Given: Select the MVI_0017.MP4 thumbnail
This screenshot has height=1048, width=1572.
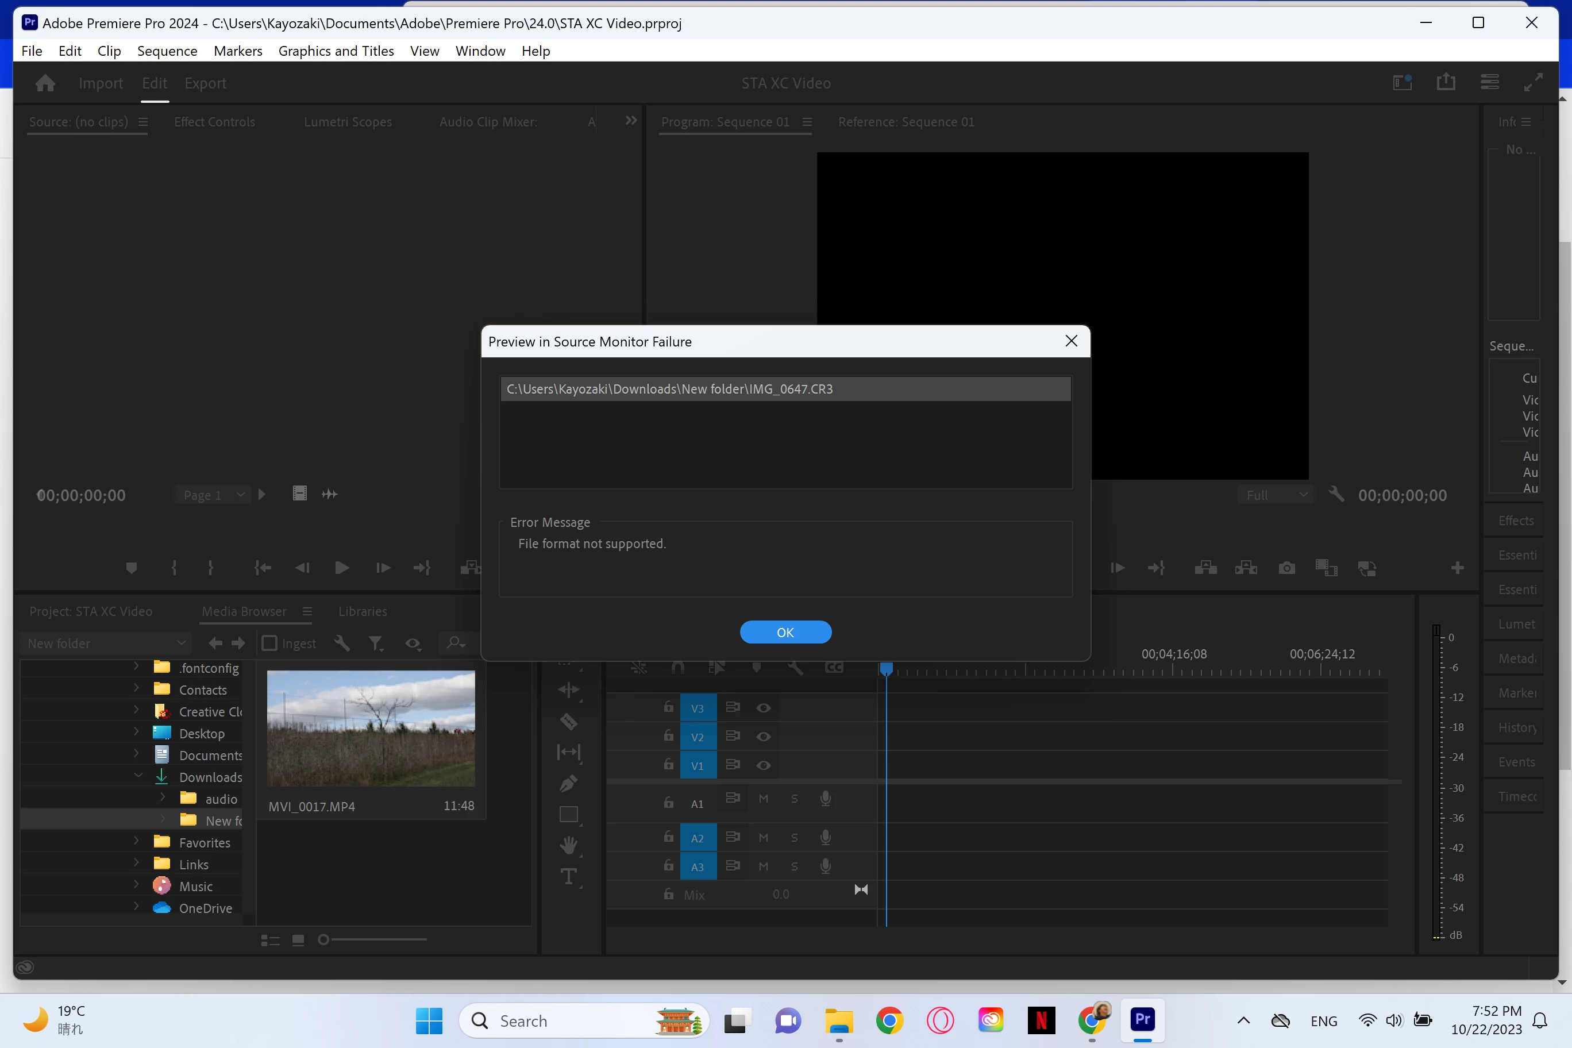Looking at the screenshot, I should tap(371, 728).
